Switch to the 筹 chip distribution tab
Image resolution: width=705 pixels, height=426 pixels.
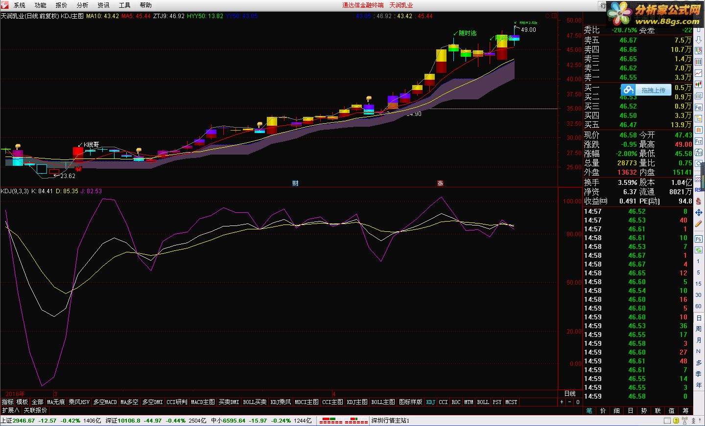(x=685, y=411)
